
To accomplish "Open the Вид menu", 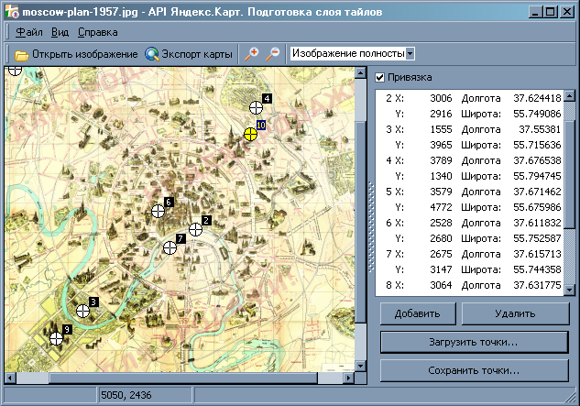I will pos(60,32).
